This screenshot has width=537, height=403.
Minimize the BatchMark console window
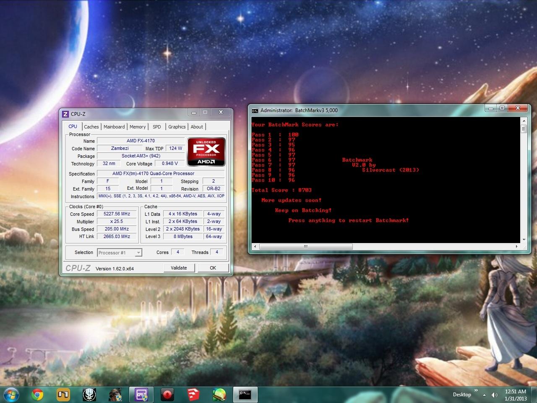491,108
